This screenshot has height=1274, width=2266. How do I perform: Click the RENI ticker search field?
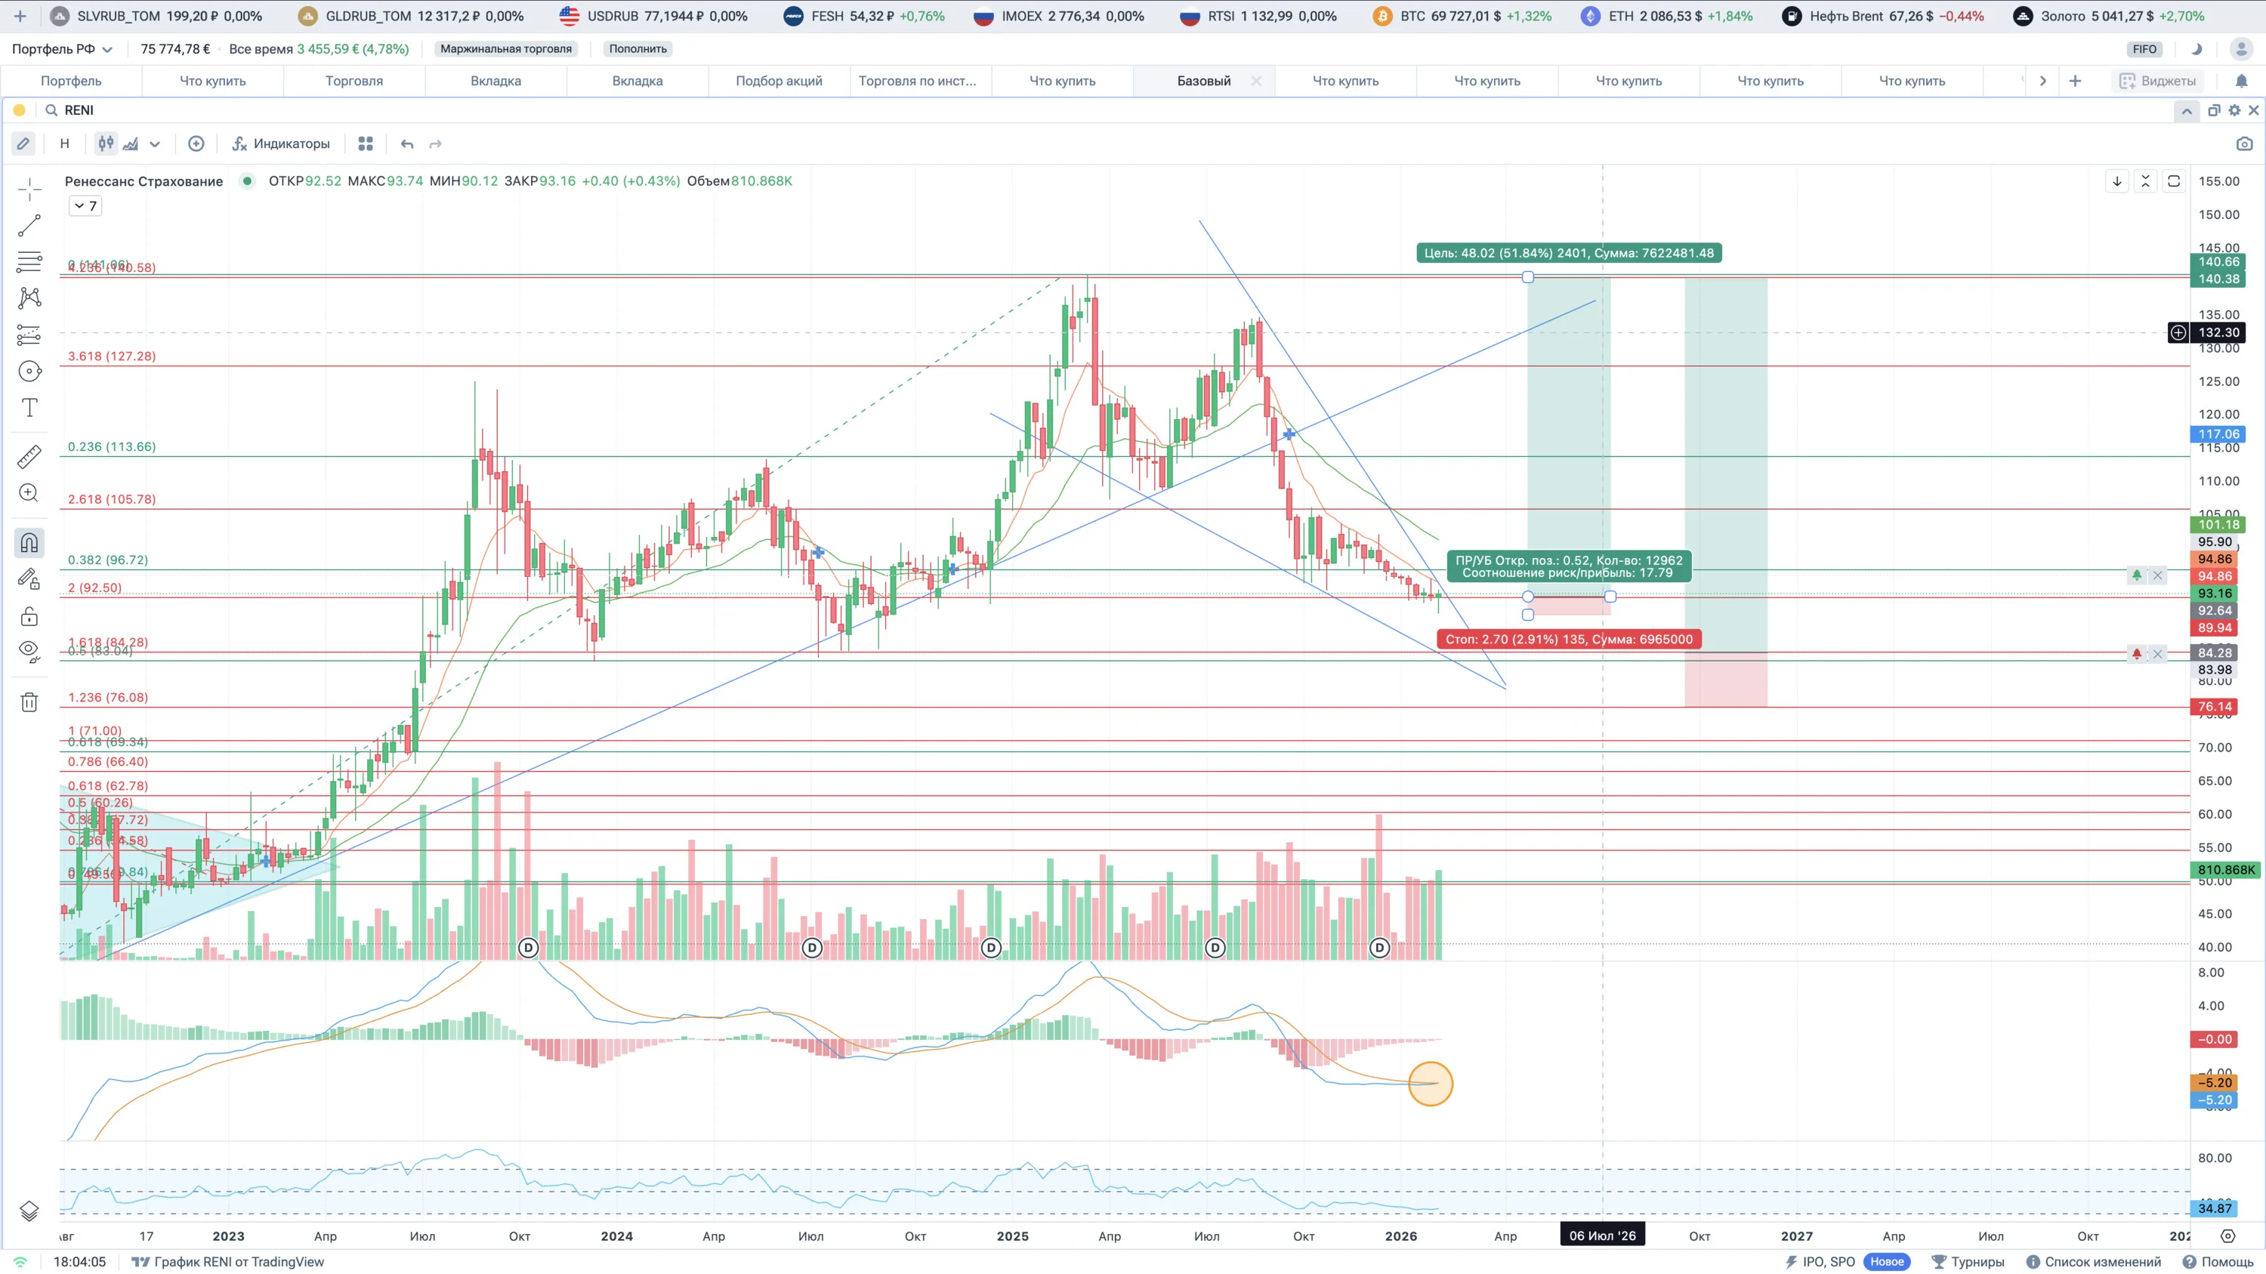79,110
